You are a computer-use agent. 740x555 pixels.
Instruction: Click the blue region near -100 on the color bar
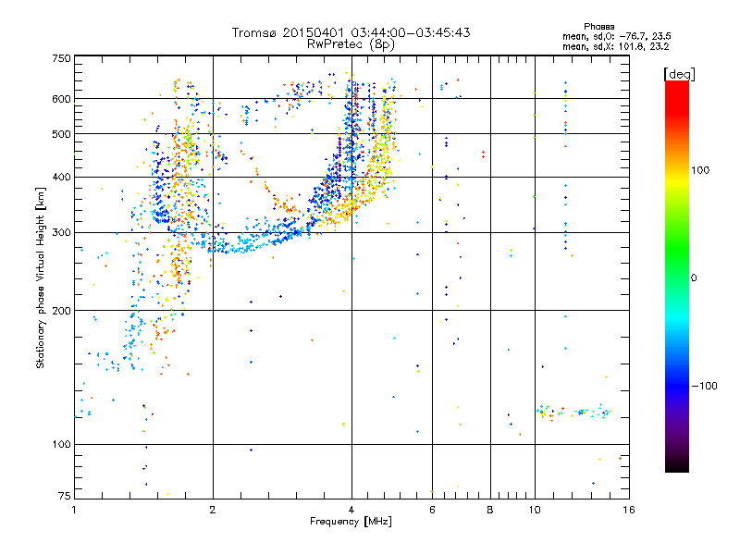click(x=677, y=385)
